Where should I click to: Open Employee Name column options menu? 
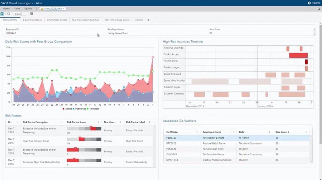(233, 132)
